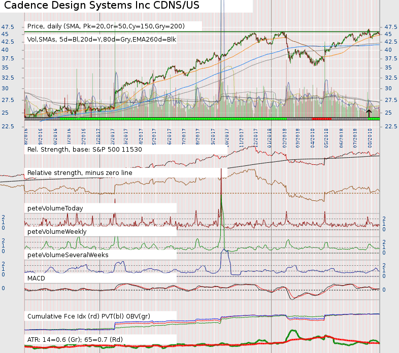
Task: Click the Relative strength, minus zero line label
Action: (x=80, y=172)
